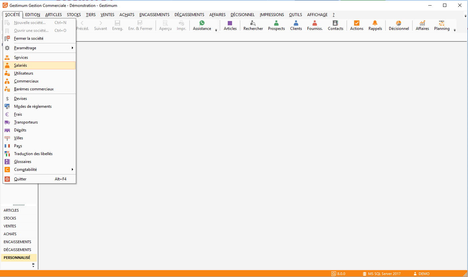The height and width of the screenshot is (277, 468).
Task: Click the Dépôts menu icon
Action: 7,130
